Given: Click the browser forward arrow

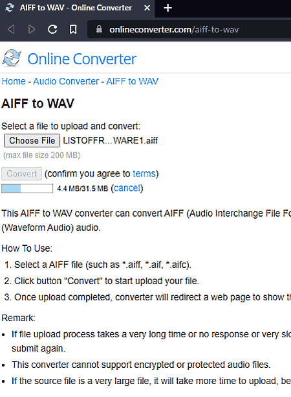Looking at the screenshot, I should click(x=32, y=29).
